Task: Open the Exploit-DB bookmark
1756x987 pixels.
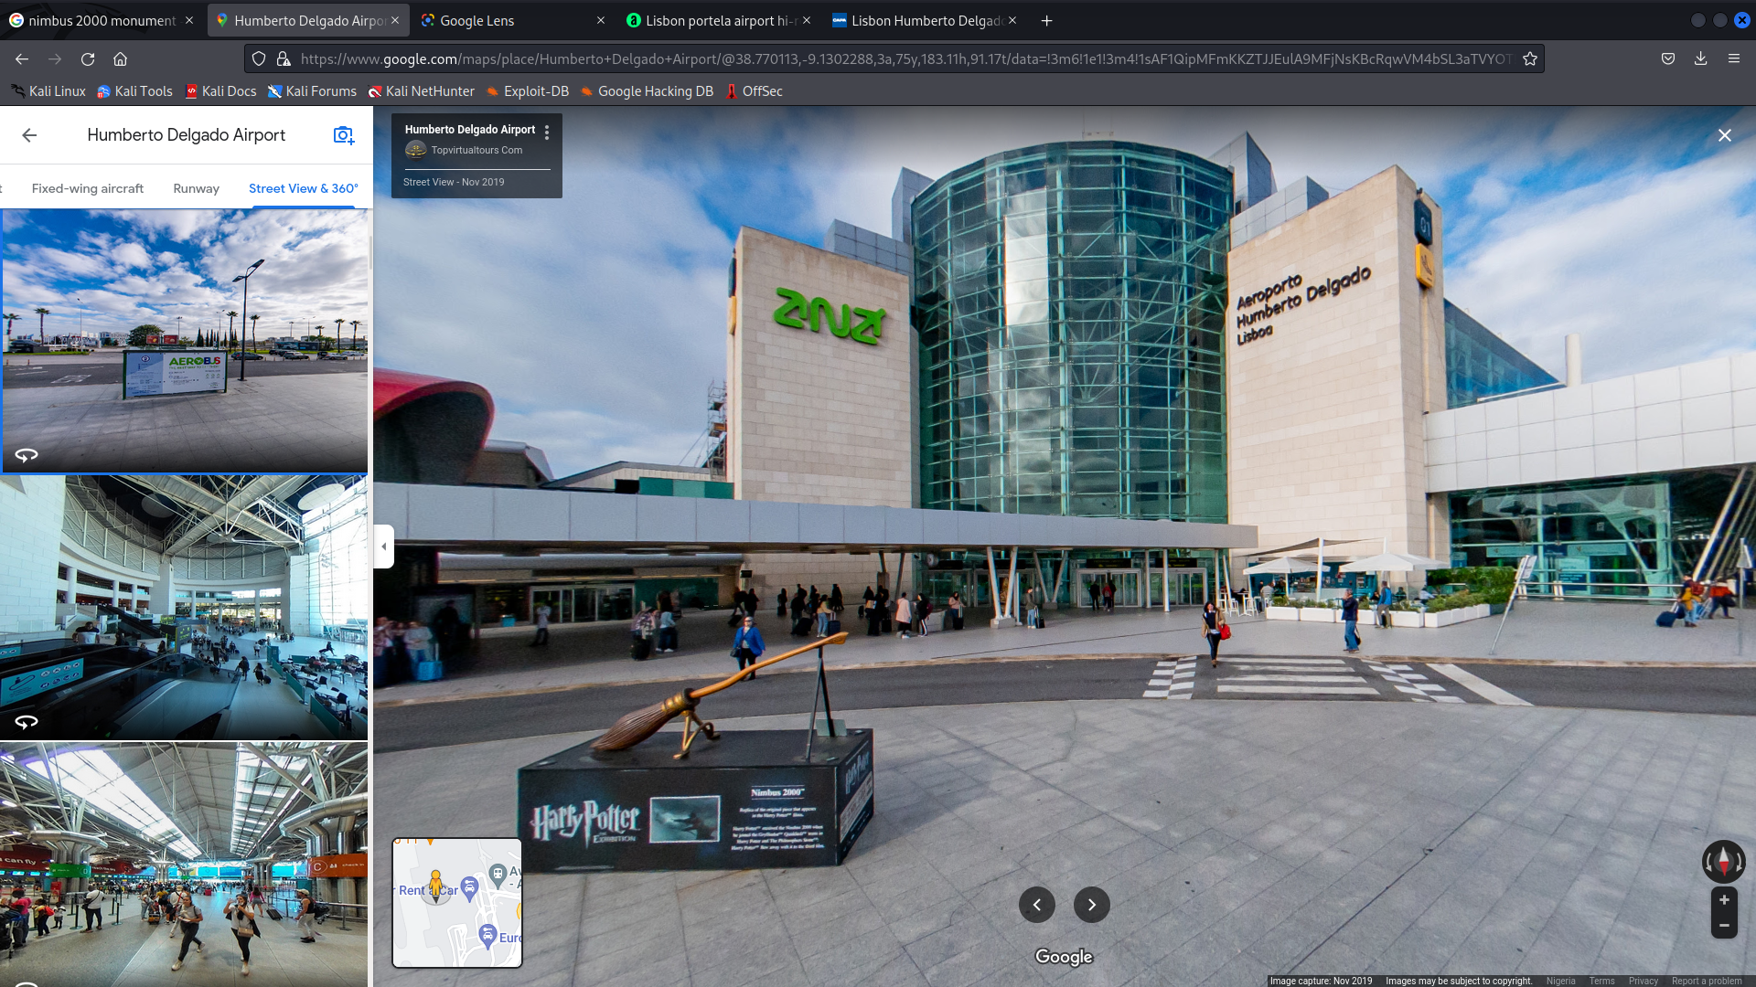Action: [x=528, y=91]
